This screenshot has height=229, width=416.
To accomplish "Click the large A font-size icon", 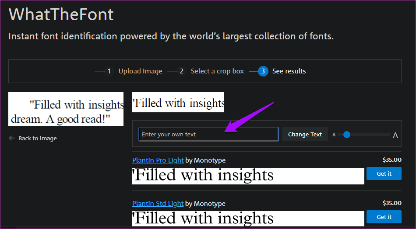I will (395, 135).
